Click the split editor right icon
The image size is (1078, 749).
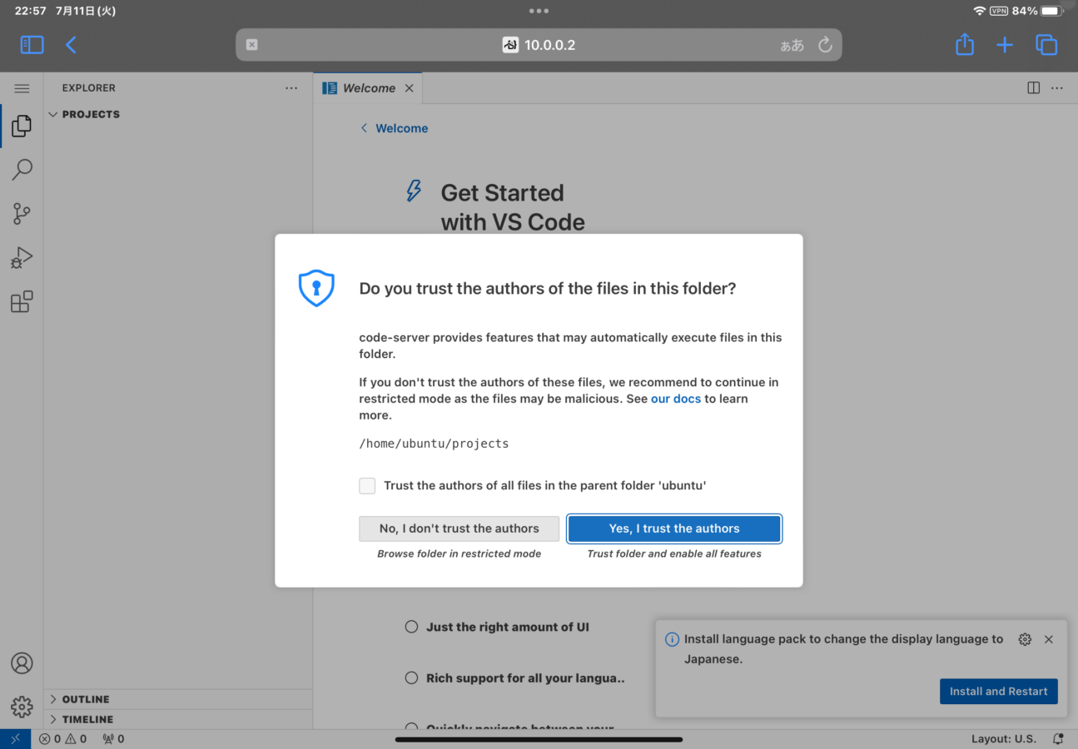[1033, 88]
